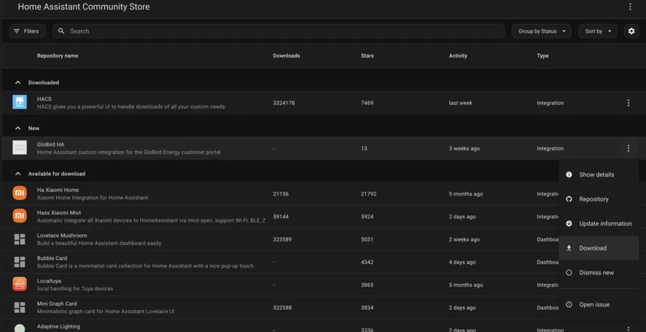Open the Bubble Card row name
Screen dimensions: 646x332
coord(52,258)
